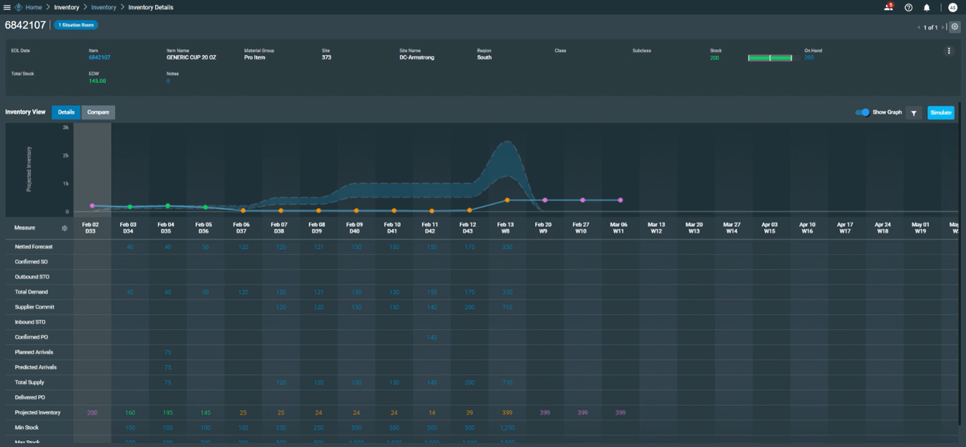
Task: Select the Feb 04 green graph point
Action: click(168, 206)
